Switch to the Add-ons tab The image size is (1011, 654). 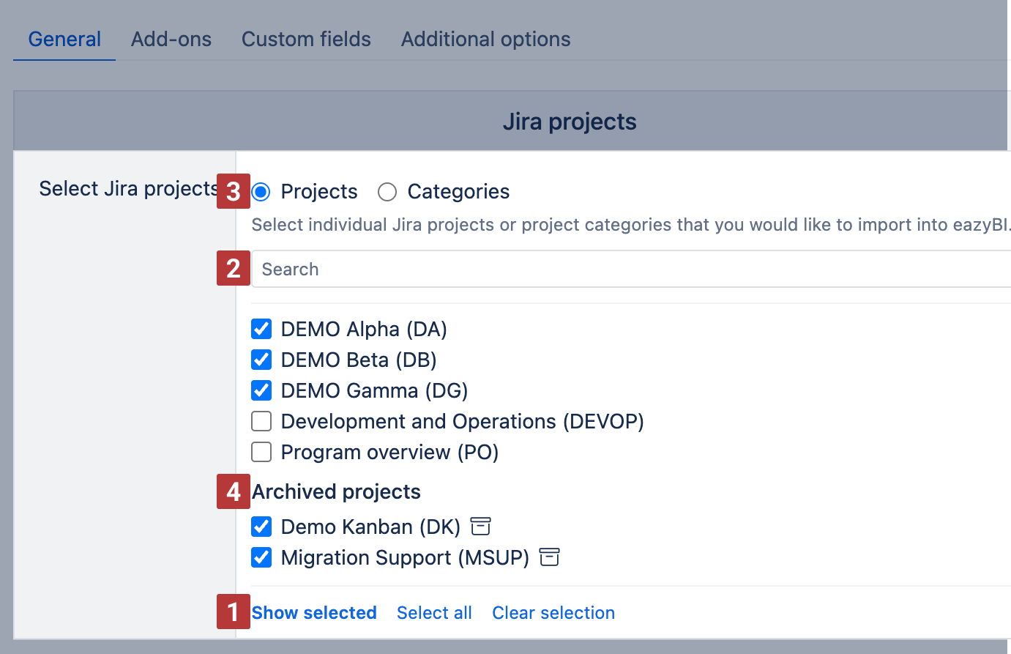(x=171, y=40)
